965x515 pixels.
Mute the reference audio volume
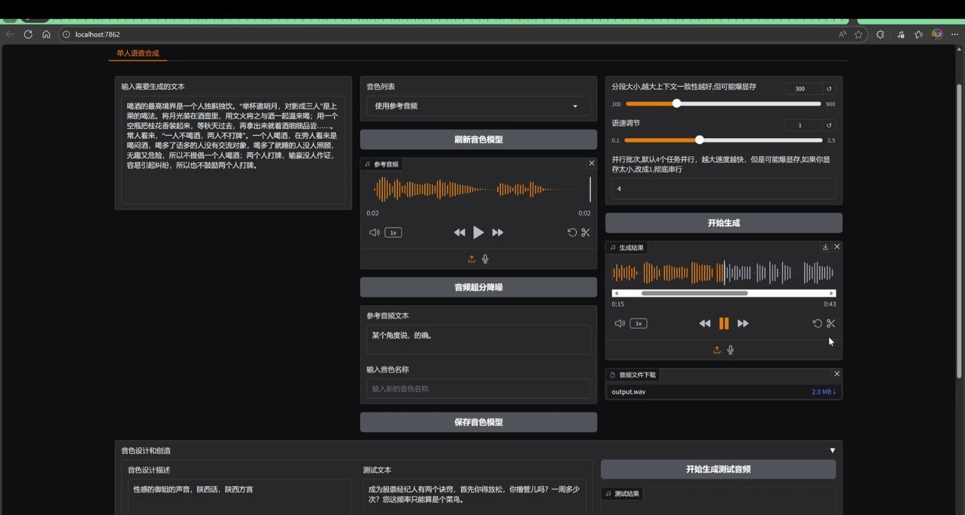point(375,232)
